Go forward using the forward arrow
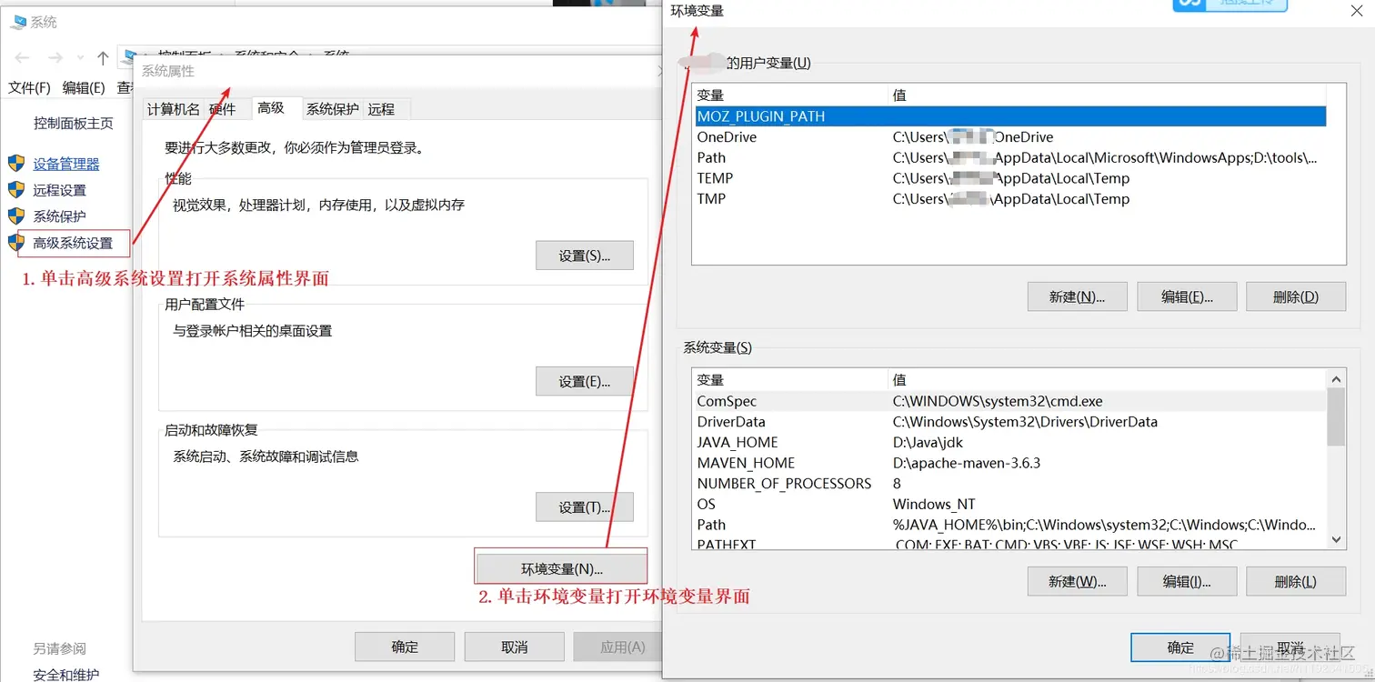 click(55, 58)
